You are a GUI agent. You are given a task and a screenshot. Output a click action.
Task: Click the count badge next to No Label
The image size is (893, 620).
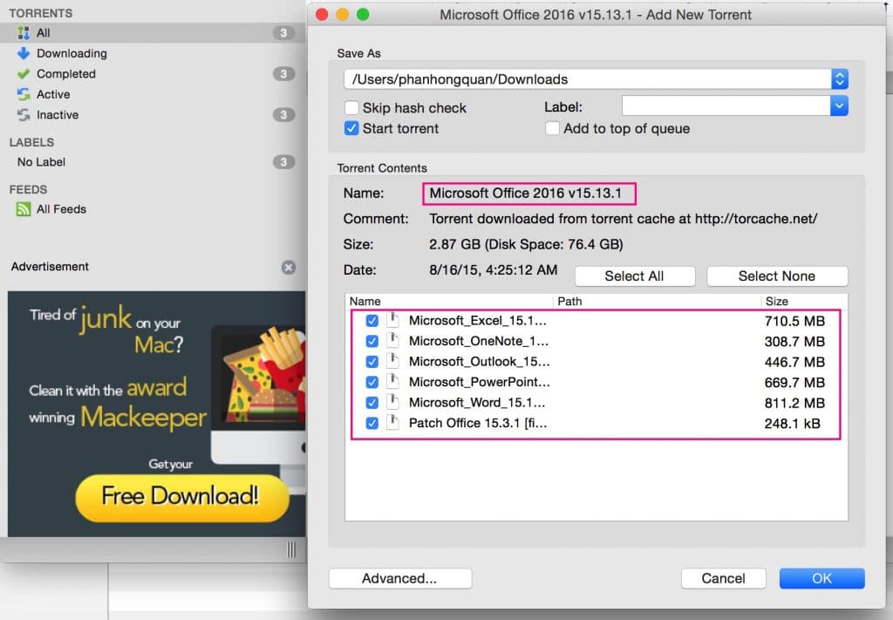[x=283, y=162]
